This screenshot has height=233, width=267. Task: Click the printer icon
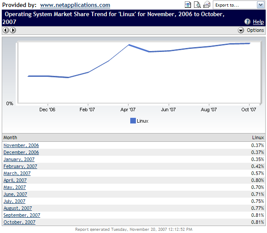click(207, 5)
